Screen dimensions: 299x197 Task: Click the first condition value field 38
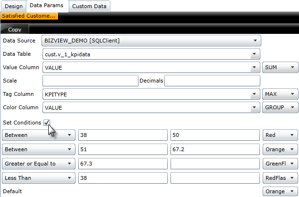tap(123, 135)
